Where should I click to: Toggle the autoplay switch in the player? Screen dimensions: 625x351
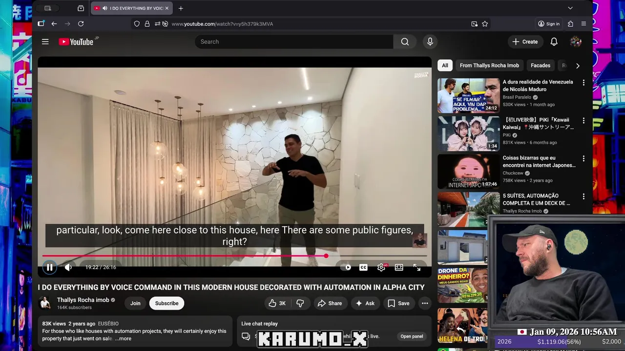347,267
